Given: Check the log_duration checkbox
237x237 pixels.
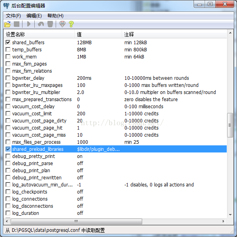Looking at the screenshot, I should (8, 213).
